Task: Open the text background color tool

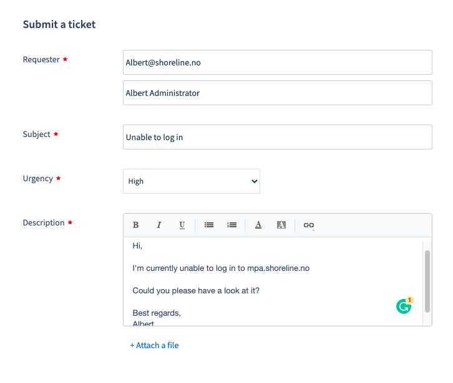Action: coord(281,225)
